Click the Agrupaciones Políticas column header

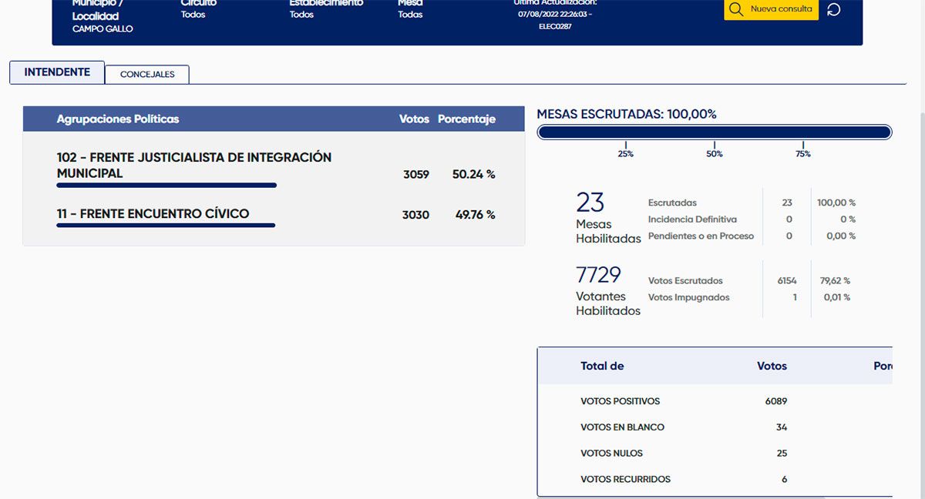(x=118, y=119)
